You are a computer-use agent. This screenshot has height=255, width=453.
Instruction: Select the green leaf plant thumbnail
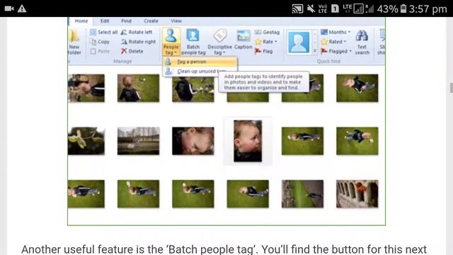[x=86, y=141]
